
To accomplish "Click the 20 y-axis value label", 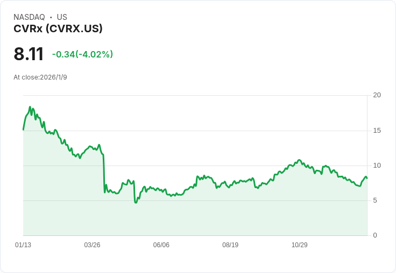I will click(x=377, y=95).
